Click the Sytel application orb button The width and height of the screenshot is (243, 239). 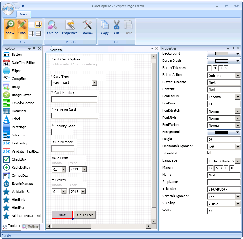pos(8,9)
